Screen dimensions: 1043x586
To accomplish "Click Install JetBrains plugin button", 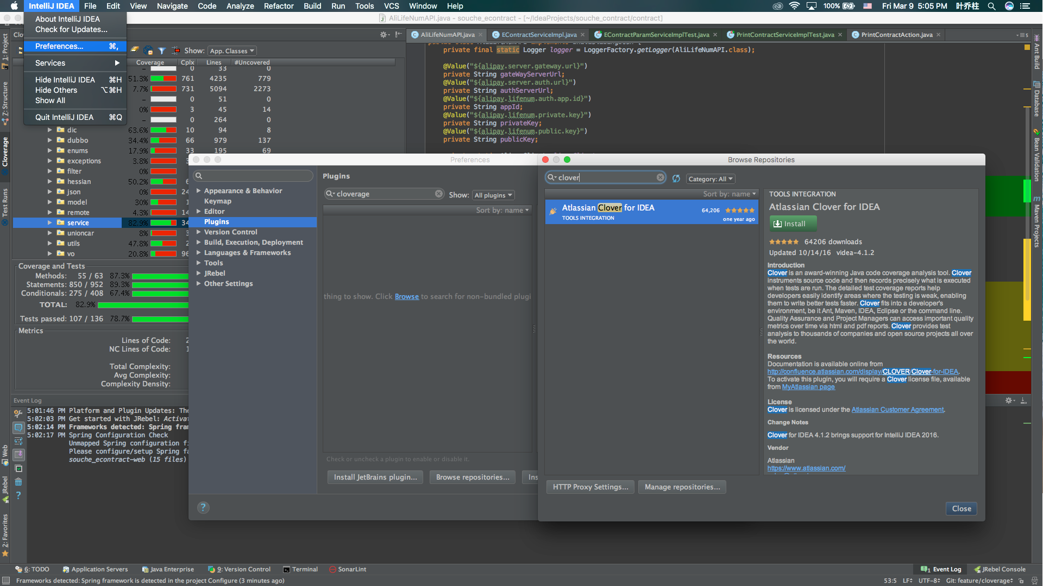I will click(375, 477).
